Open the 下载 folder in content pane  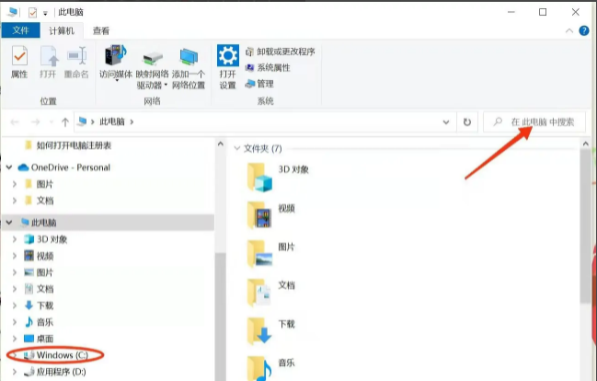pyautogui.click(x=262, y=330)
